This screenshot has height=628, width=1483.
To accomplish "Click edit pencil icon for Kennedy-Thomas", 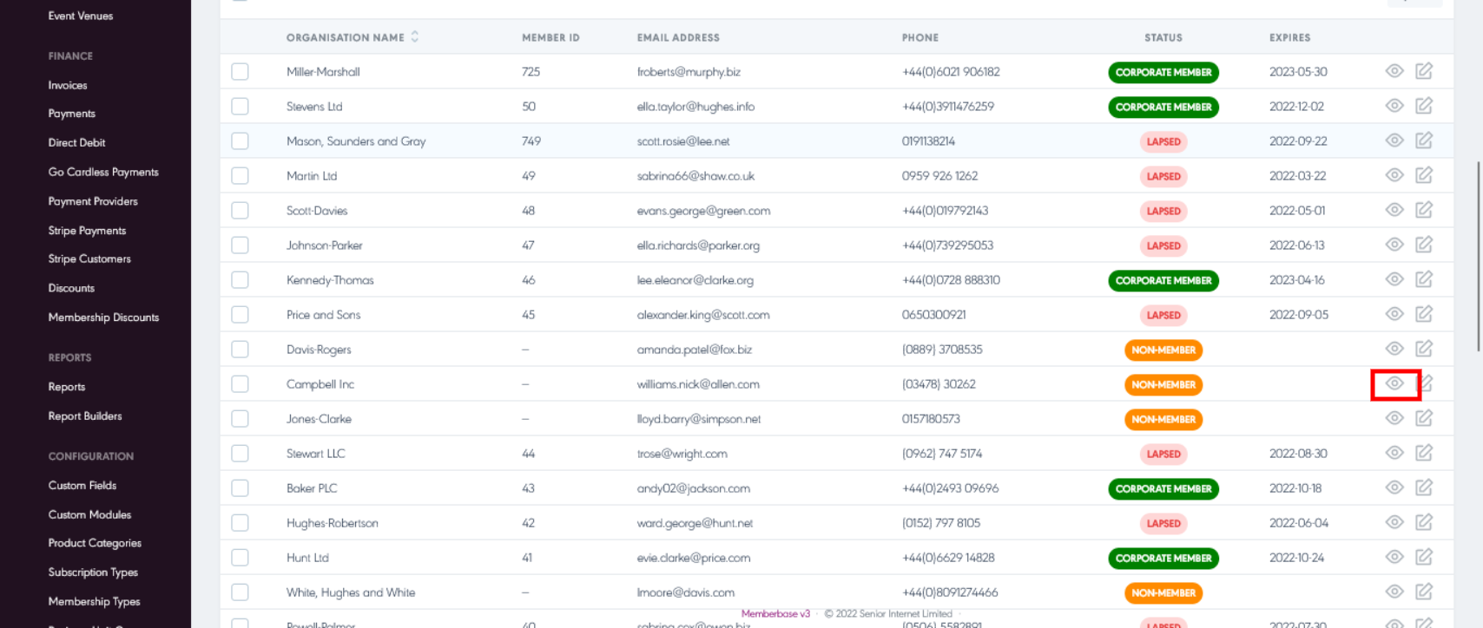I will [x=1423, y=279].
